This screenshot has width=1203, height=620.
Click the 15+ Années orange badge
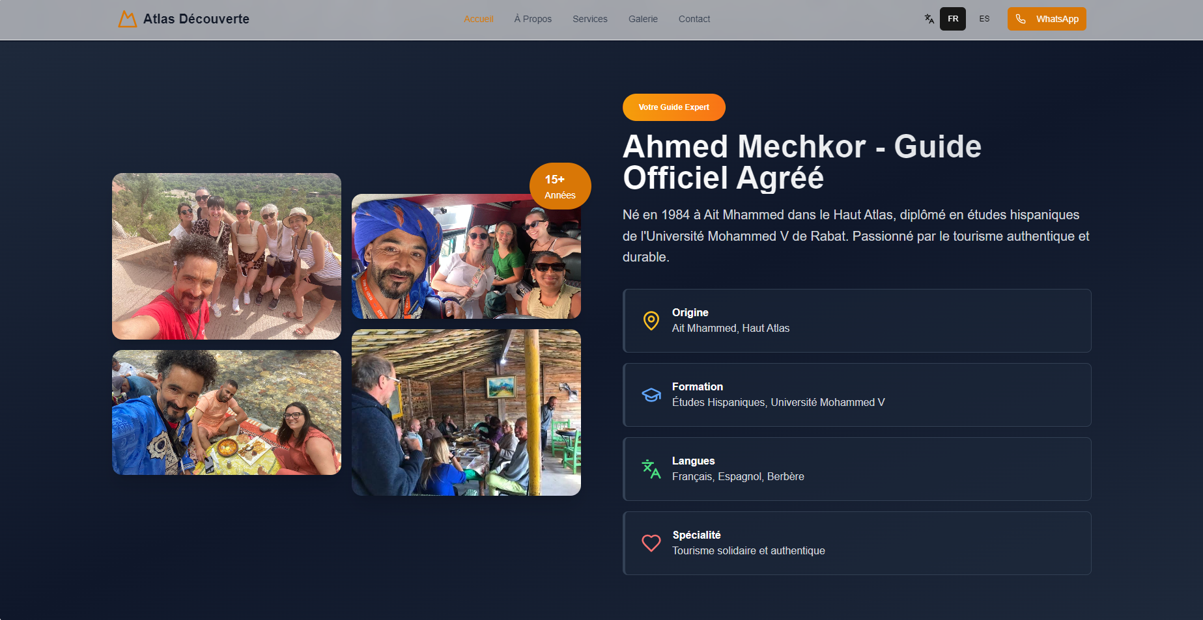559,187
